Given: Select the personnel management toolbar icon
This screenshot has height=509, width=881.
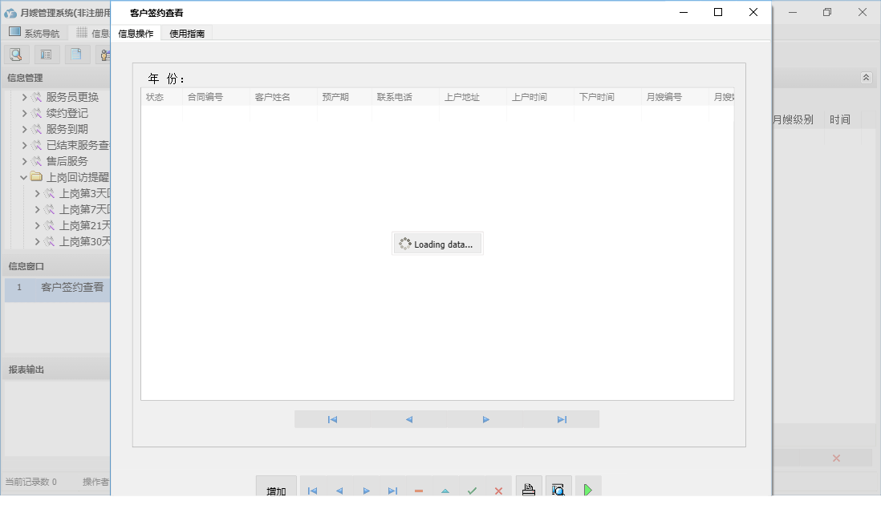Looking at the screenshot, I should click(x=105, y=54).
